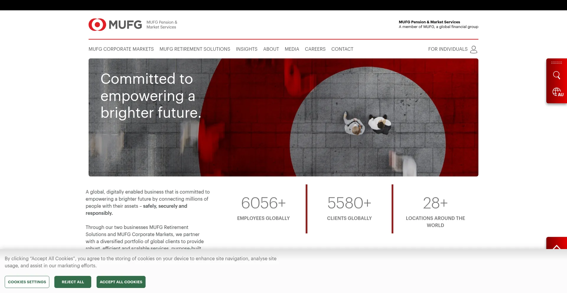567x293 pixels.
Task: Open the Media navigation item
Action: [x=292, y=49]
